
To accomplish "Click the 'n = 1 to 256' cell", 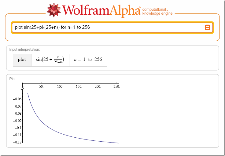I will point(88,60).
